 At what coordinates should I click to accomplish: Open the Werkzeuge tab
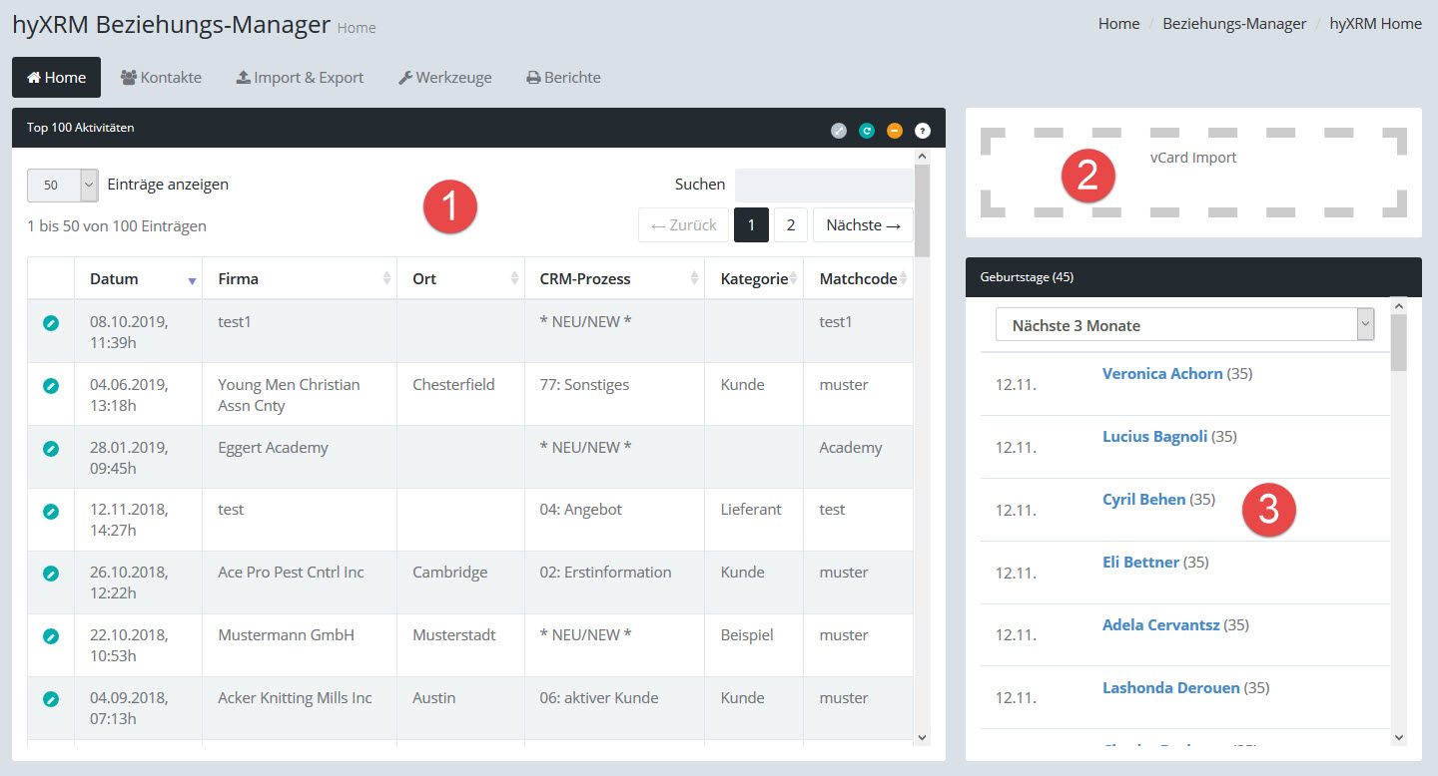click(444, 78)
